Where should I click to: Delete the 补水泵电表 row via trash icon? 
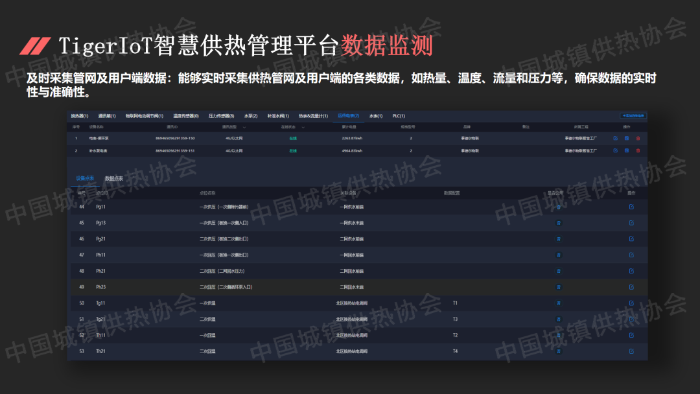coord(638,150)
